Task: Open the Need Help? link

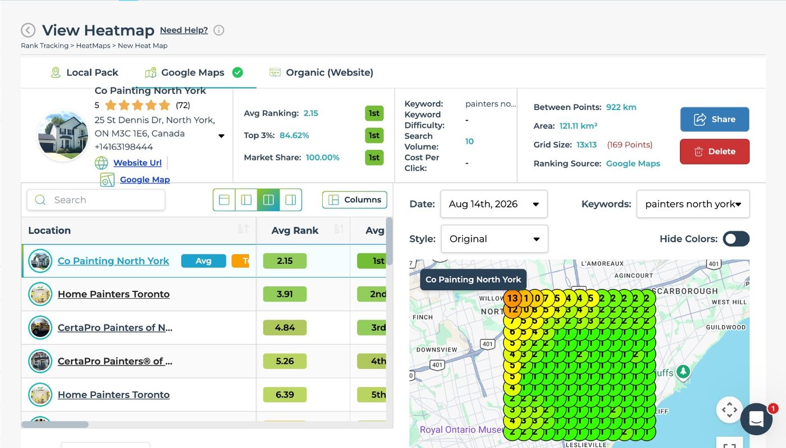Action: 184,30
